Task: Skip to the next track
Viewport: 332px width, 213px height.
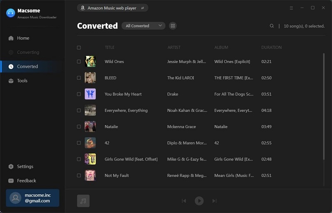Action: tap(215, 201)
